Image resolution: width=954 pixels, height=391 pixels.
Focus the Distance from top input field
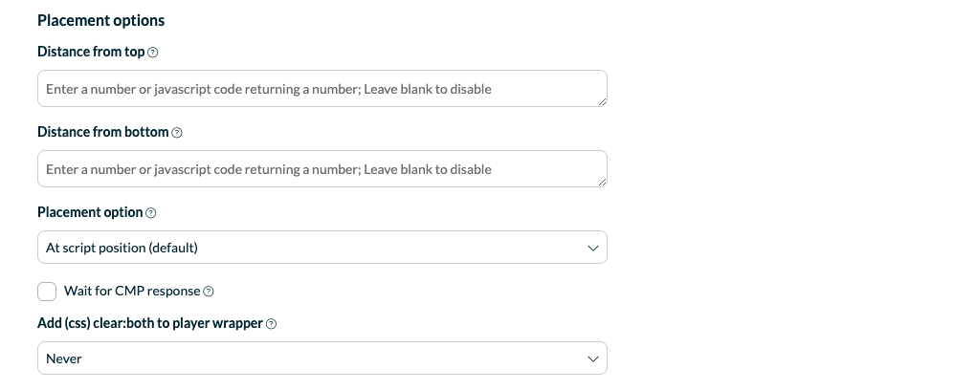click(322, 89)
